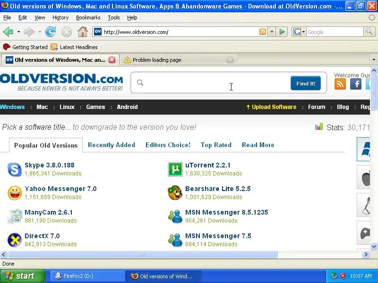Viewport: 378px width, 283px height.
Task: Expand the address bar history dropdown
Action: (272, 32)
